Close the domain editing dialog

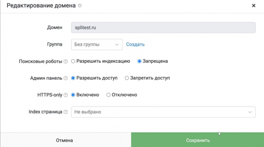(254, 6)
